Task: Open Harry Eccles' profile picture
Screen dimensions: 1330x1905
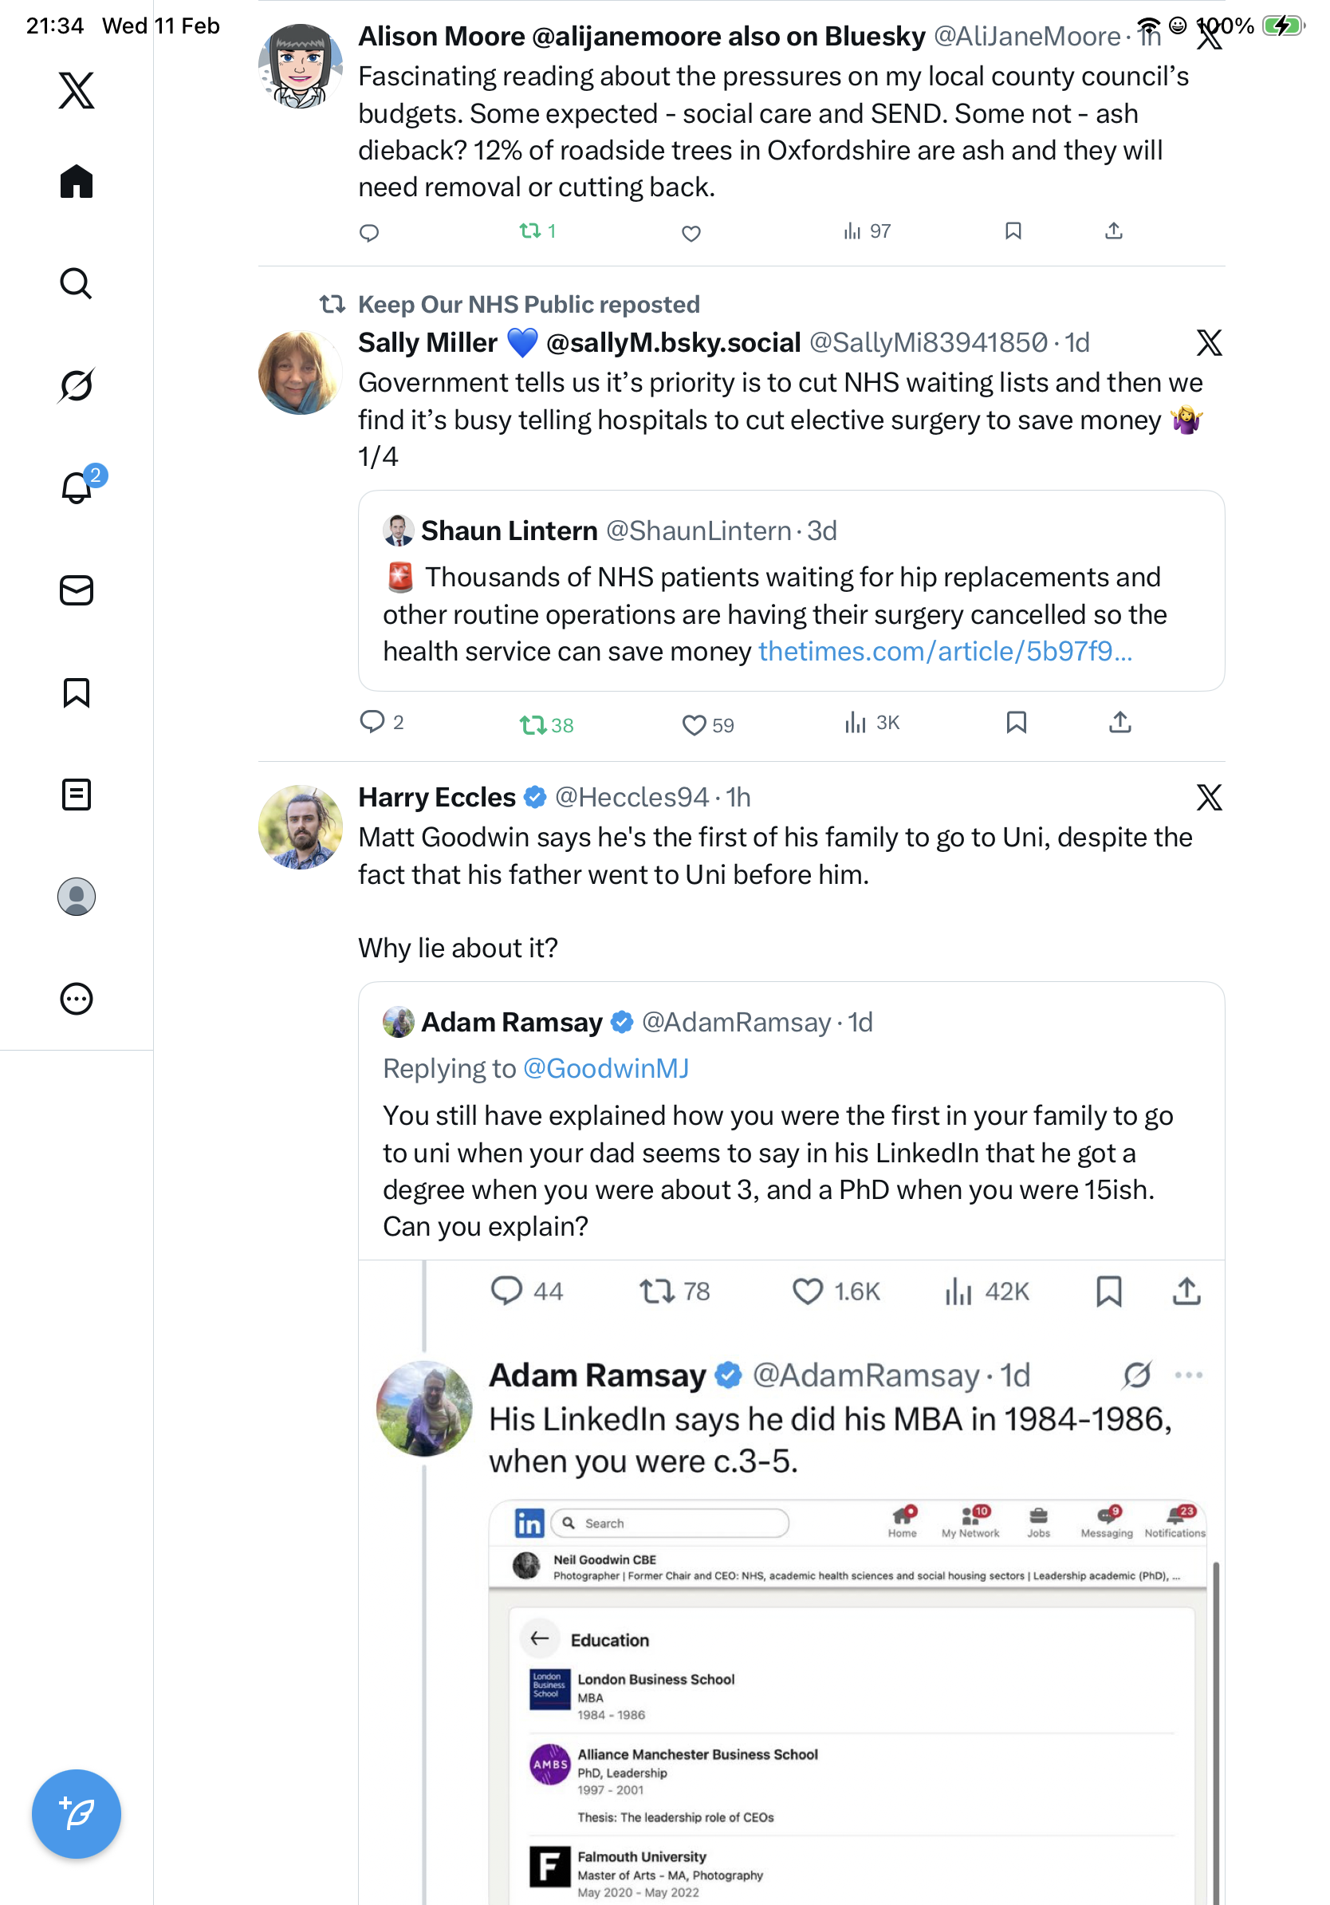Action: [300, 826]
